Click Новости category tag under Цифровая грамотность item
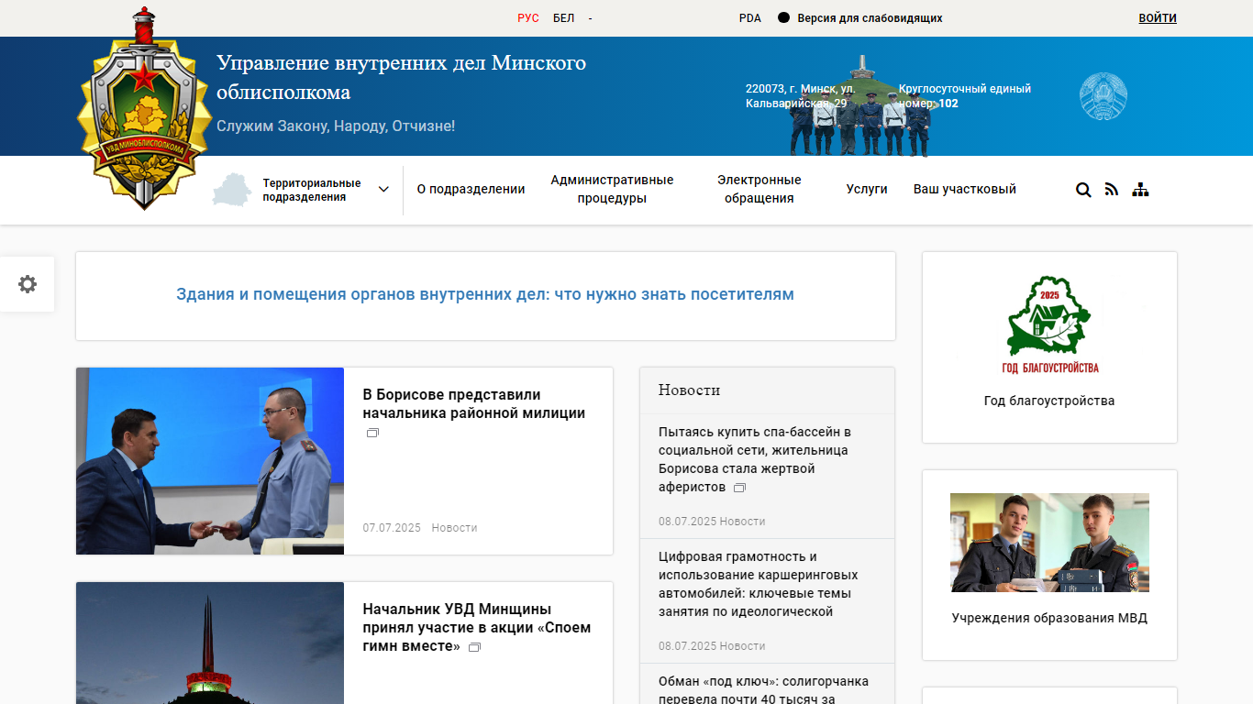The image size is (1253, 704). pos(742,646)
